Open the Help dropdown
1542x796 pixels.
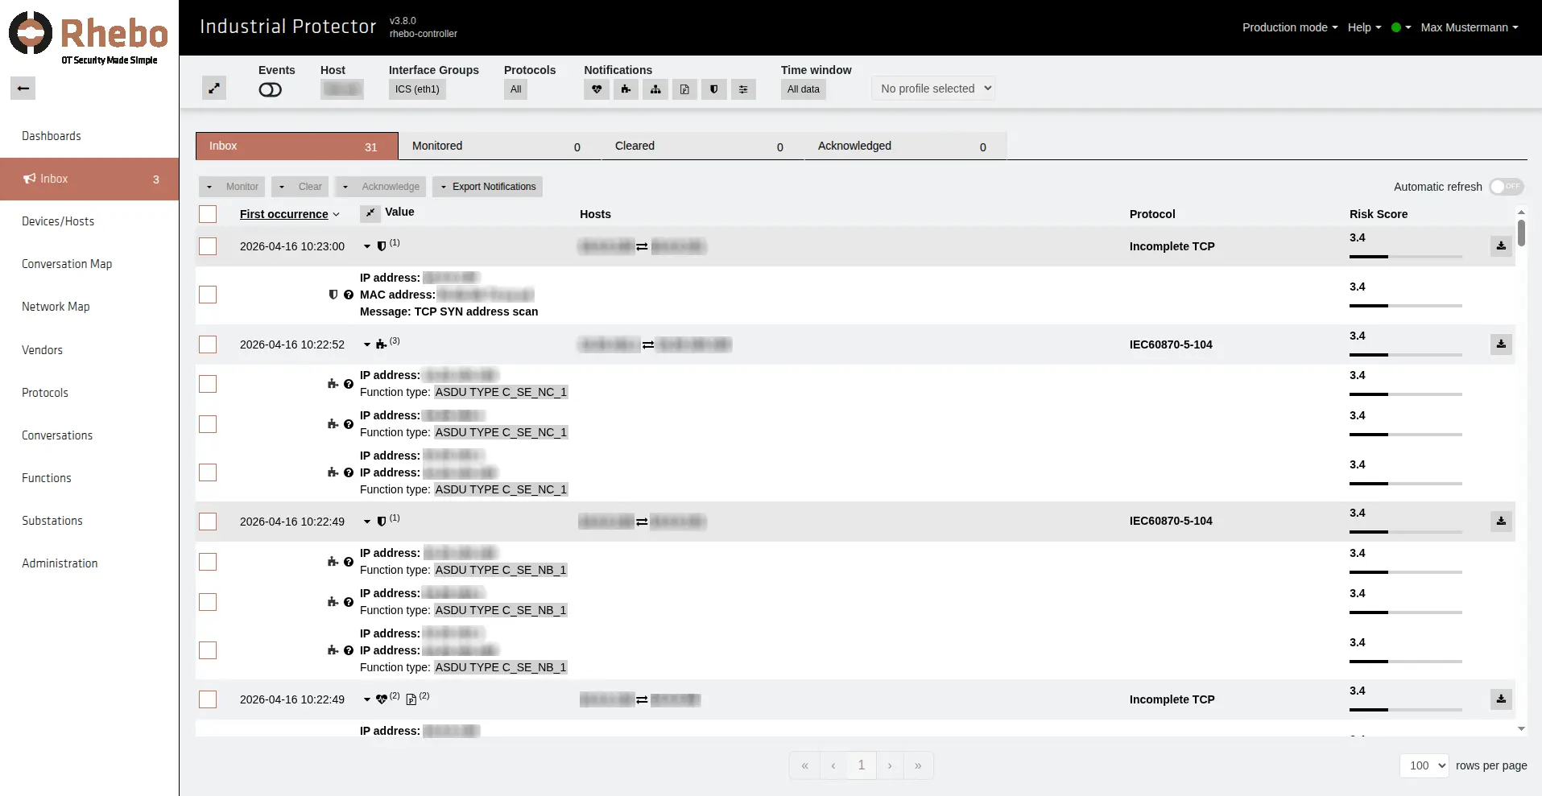tap(1364, 27)
